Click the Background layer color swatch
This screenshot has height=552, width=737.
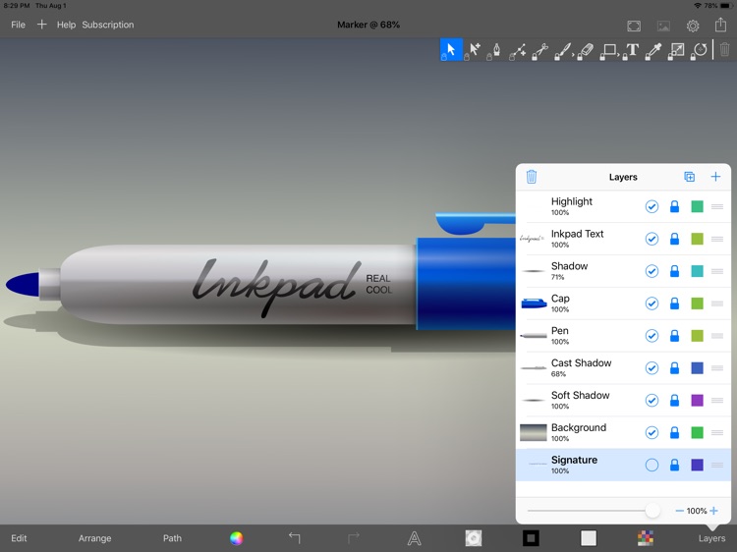697,432
